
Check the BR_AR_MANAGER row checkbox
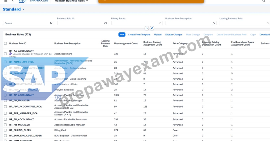point(5,125)
